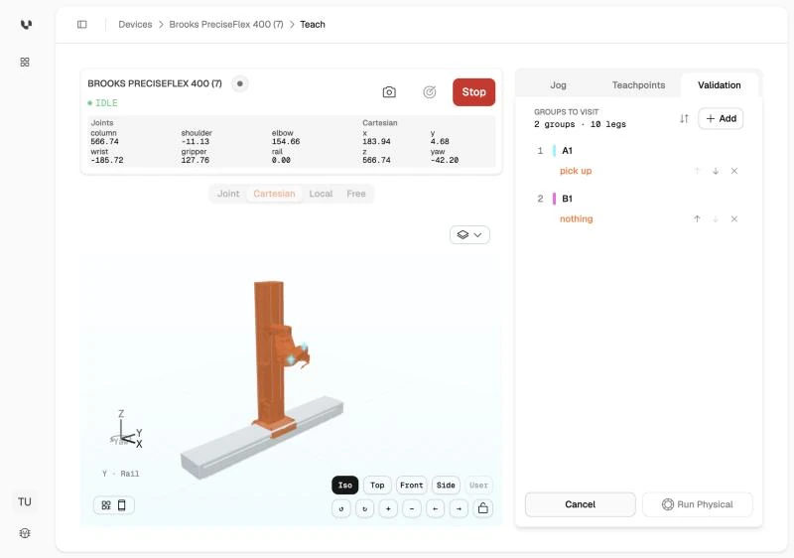Toggle the view lock icon
Image resolution: width=794 pixels, height=558 pixels.
coord(483,508)
